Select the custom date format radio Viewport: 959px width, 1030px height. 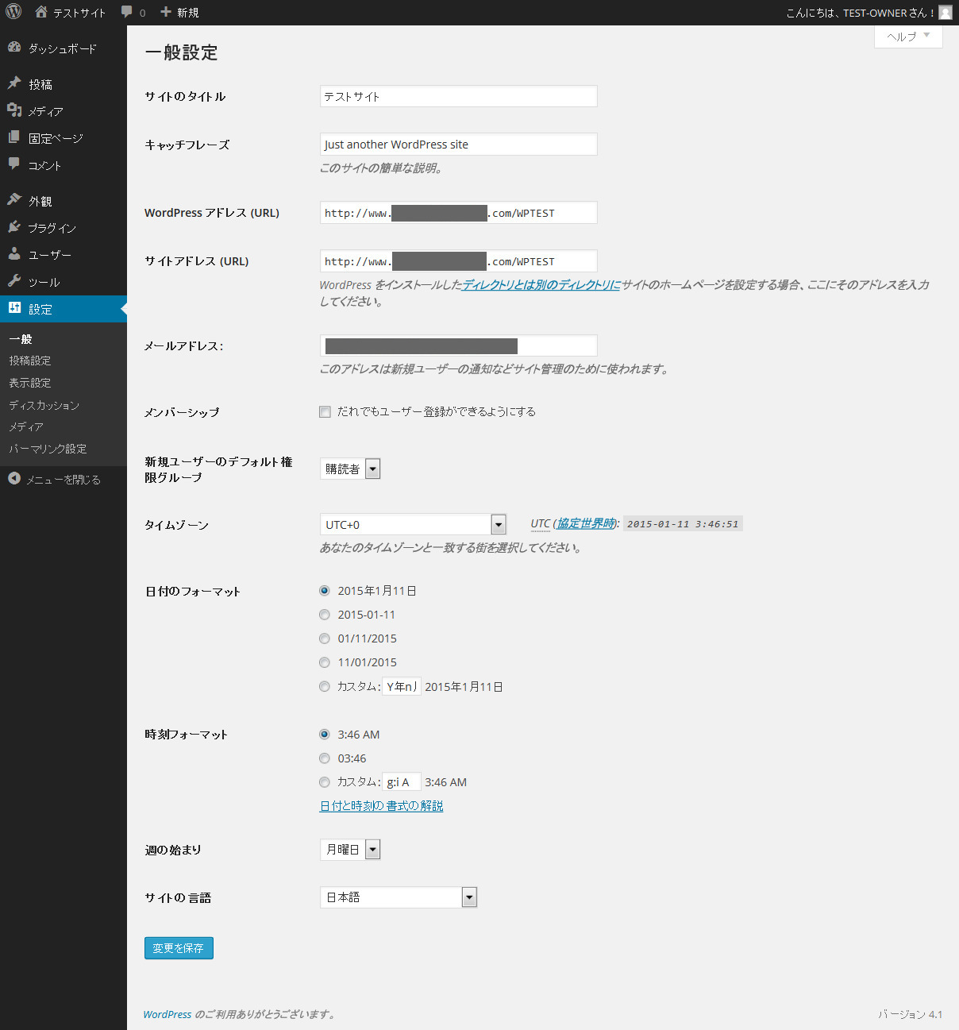click(x=324, y=687)
